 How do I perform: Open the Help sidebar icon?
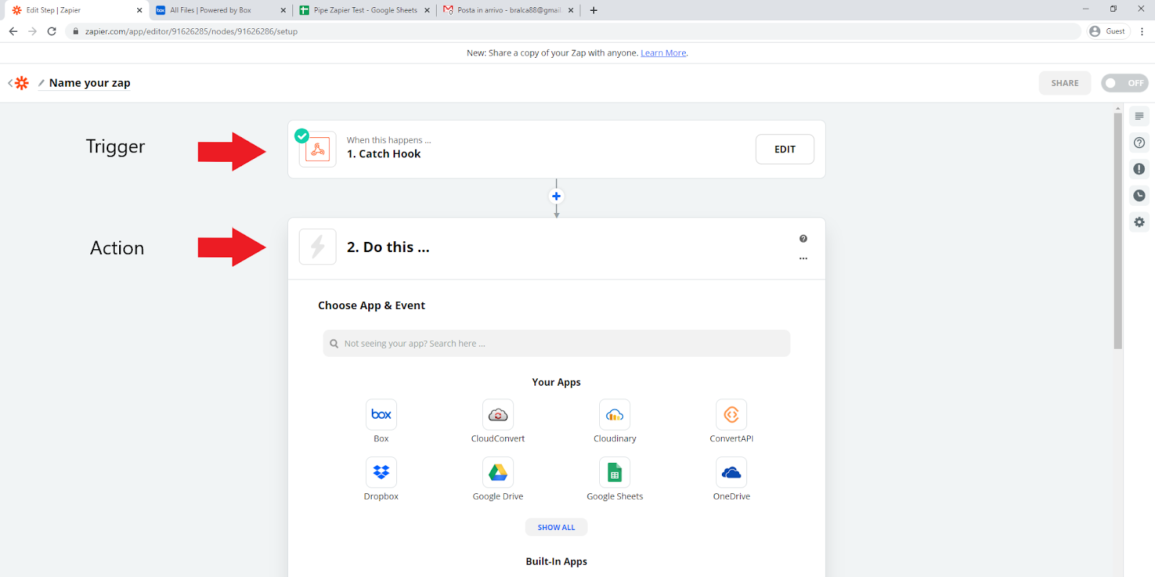[x=1139, y=143]
